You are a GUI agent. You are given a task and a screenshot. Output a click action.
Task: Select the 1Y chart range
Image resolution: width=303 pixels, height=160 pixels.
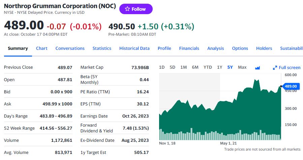tap(219, 67)
